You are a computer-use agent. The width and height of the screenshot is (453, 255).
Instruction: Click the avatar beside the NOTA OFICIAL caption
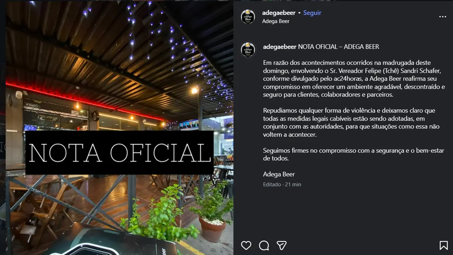248,50
